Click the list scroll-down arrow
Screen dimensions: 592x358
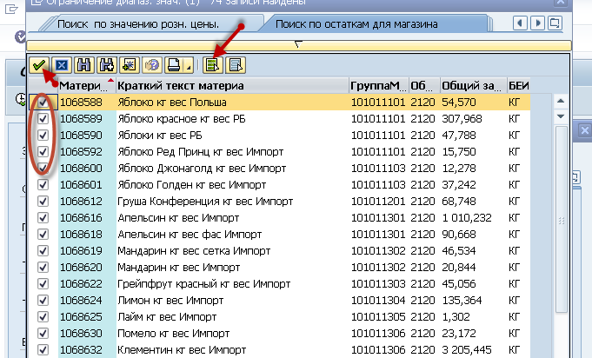pyautogui.click(x=561, y=116)
